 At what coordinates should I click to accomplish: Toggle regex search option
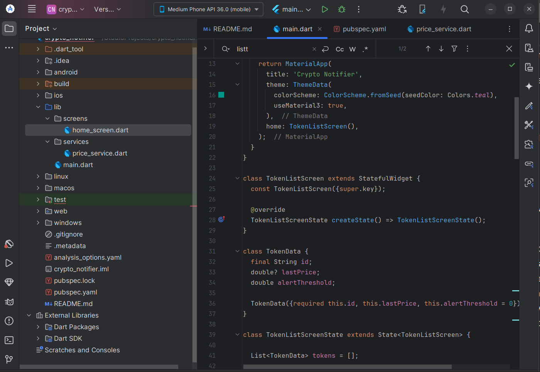click(365, 49)
